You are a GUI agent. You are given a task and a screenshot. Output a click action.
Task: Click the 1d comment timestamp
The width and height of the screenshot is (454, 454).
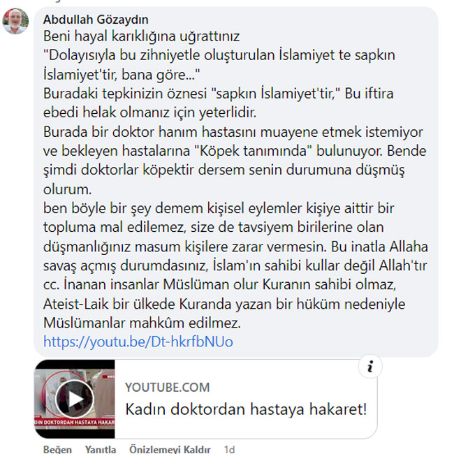229,449
